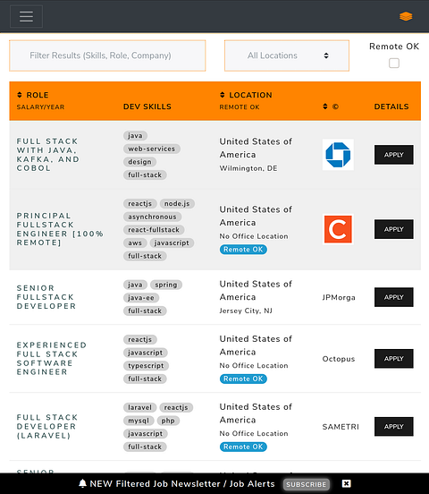This screenshot has width=429, height=494.
Task: Select the react-fullstack skill tag
Action: coord(154,230)
